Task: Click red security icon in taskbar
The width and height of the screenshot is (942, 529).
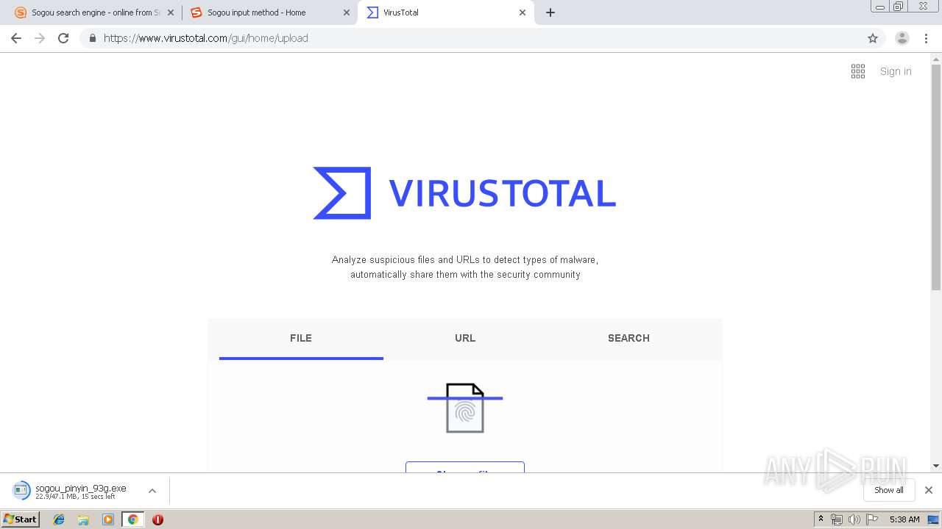Action: coord(157,519)
